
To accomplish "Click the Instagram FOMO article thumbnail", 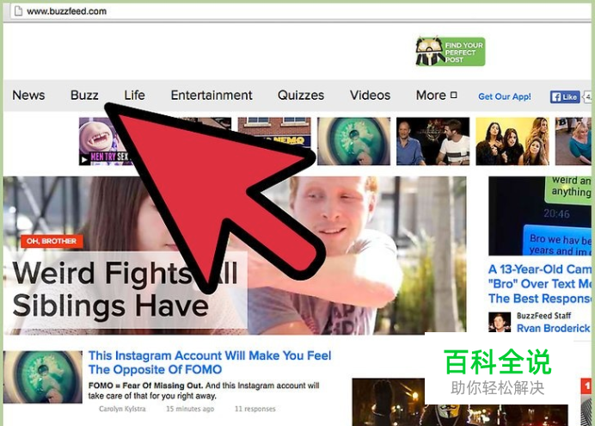I will coord(43,377).
